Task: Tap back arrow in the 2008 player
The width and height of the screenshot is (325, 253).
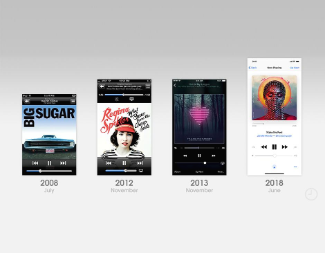Action: (27, 101)
